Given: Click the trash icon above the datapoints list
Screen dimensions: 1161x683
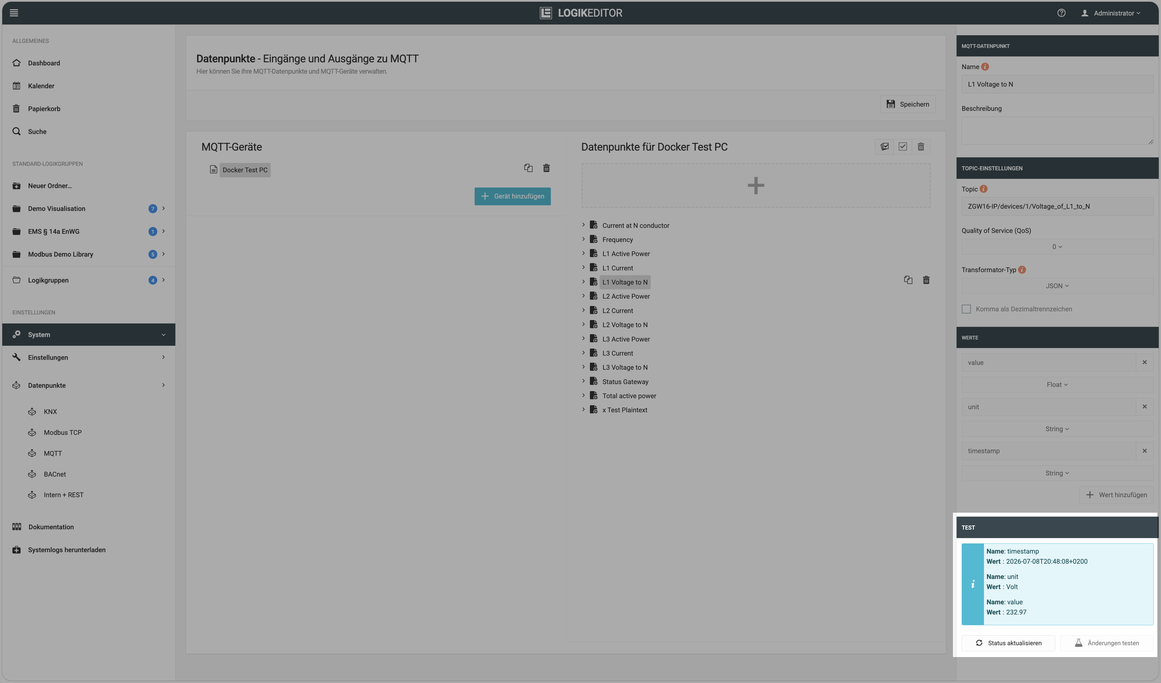Looking at the screenshot, I should [920, 147].
